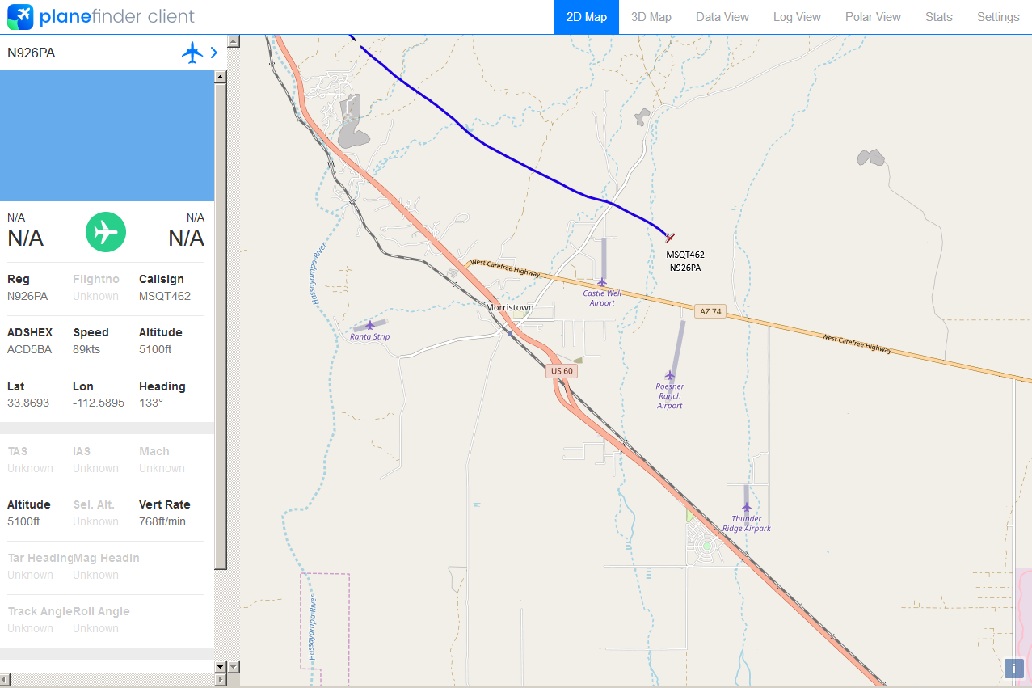Click the Flightno Unknown value

[95, 296]
